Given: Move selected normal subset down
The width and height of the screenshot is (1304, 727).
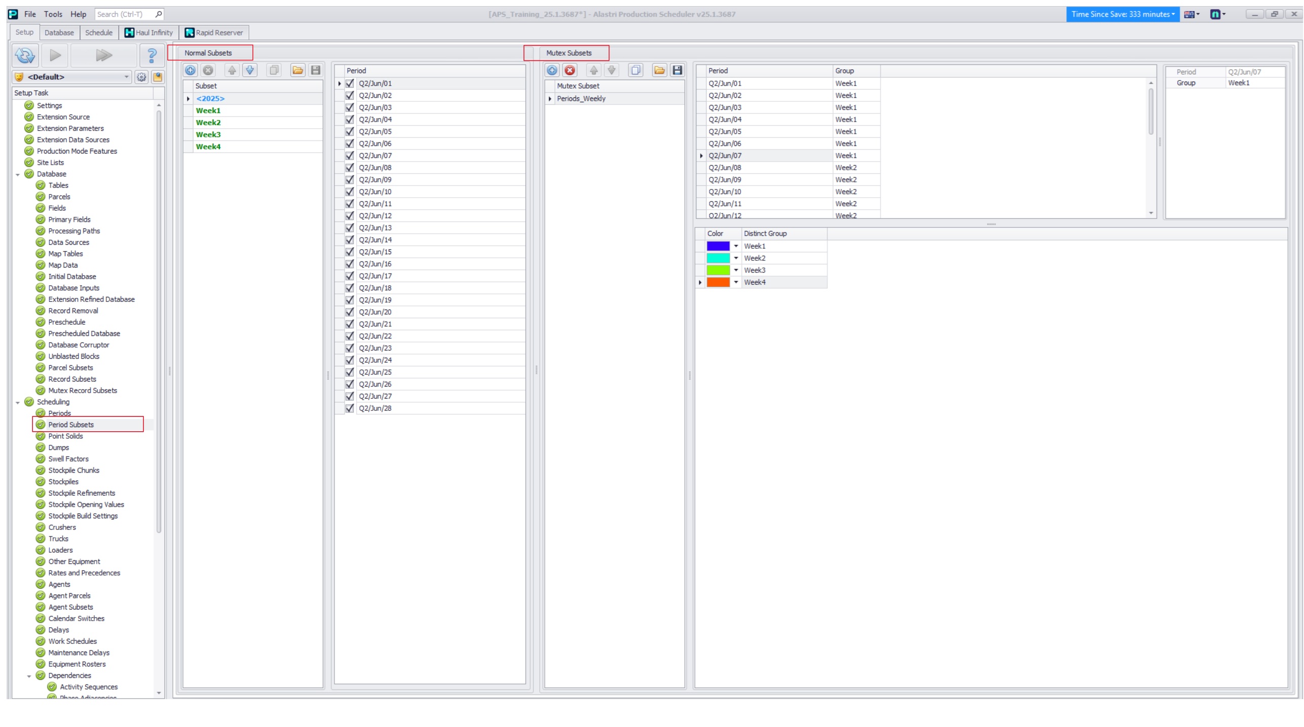Looking at the screenshot, I should (250, 70).
